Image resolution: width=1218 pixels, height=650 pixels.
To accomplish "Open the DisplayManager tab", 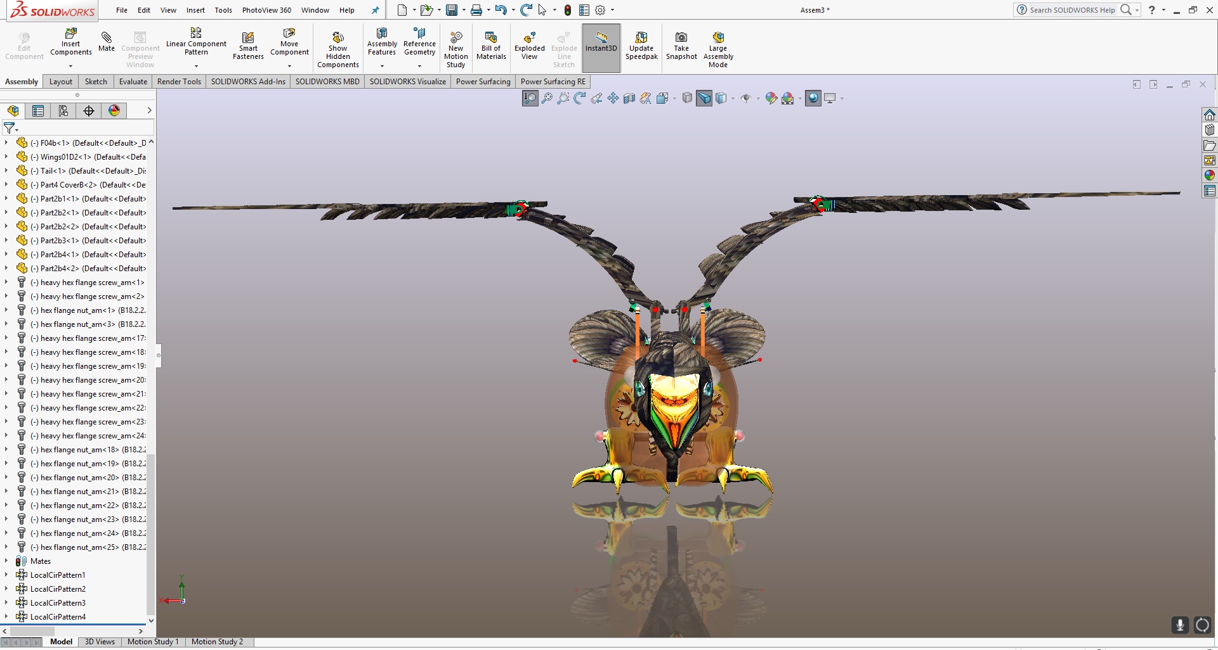I will (x=114, y=110).
